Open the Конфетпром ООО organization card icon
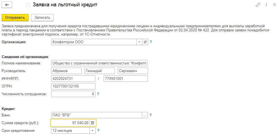The height and width of the screenshot is (137, 277). point(145,42)
